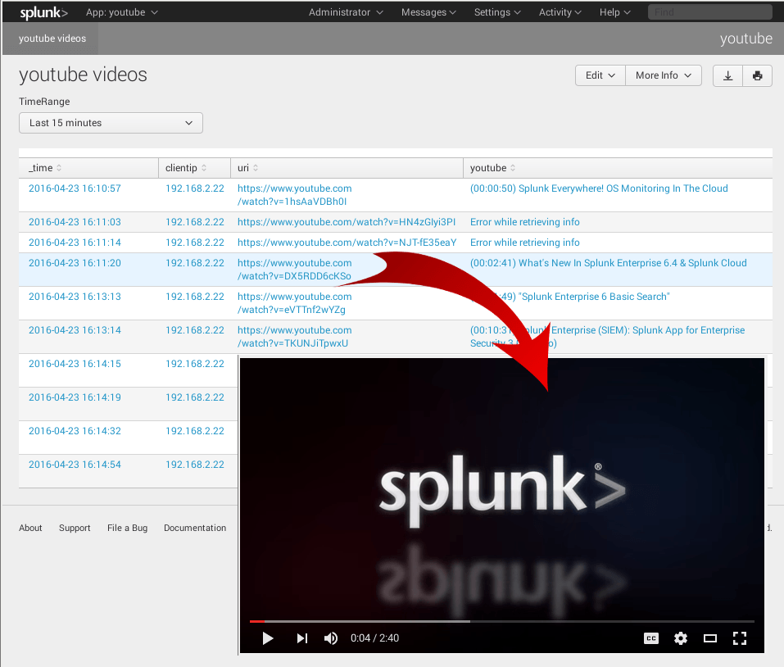Skip to next video in player
Screen dimensions: 784x667
point(301,638)
